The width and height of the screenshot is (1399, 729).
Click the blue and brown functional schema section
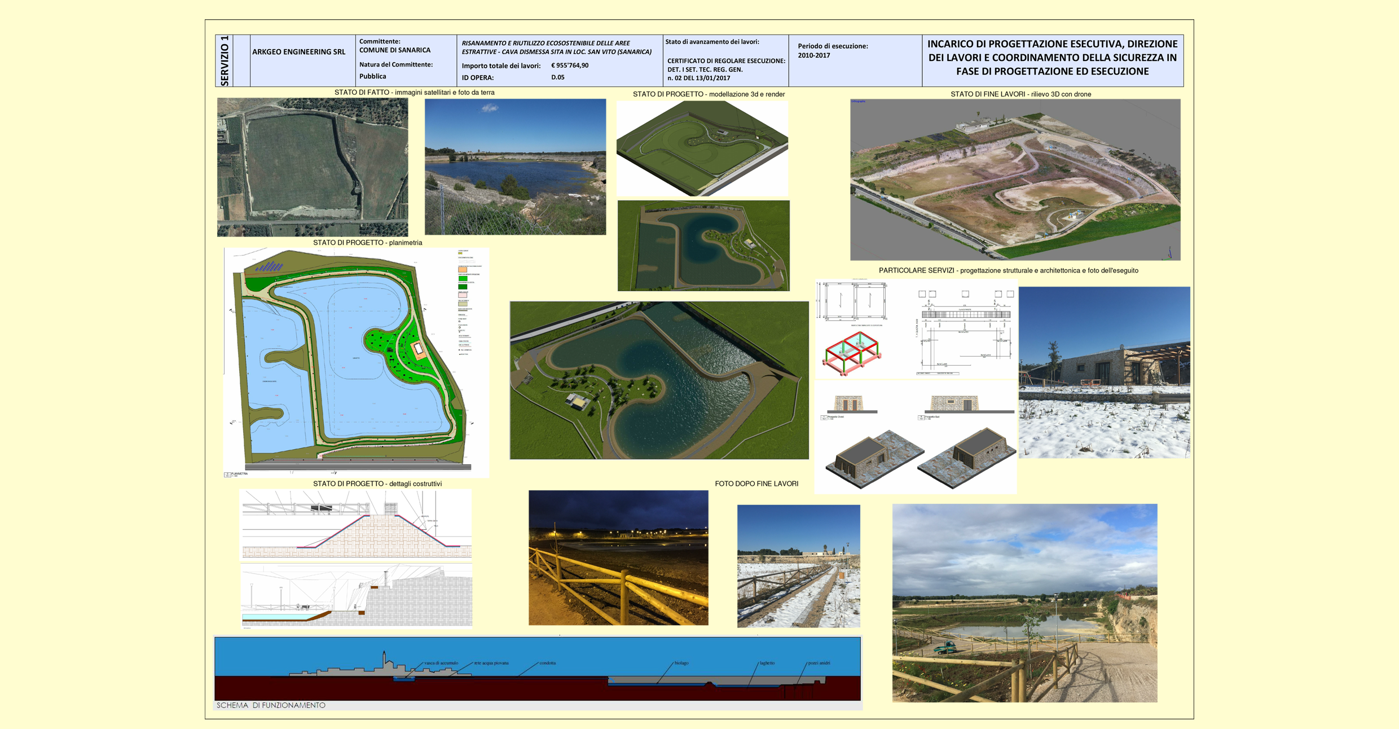(538, 669)
